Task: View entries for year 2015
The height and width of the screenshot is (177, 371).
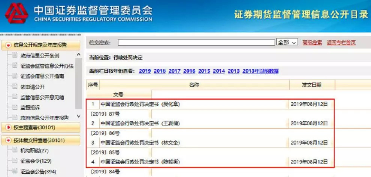Action: coord(204,71)
